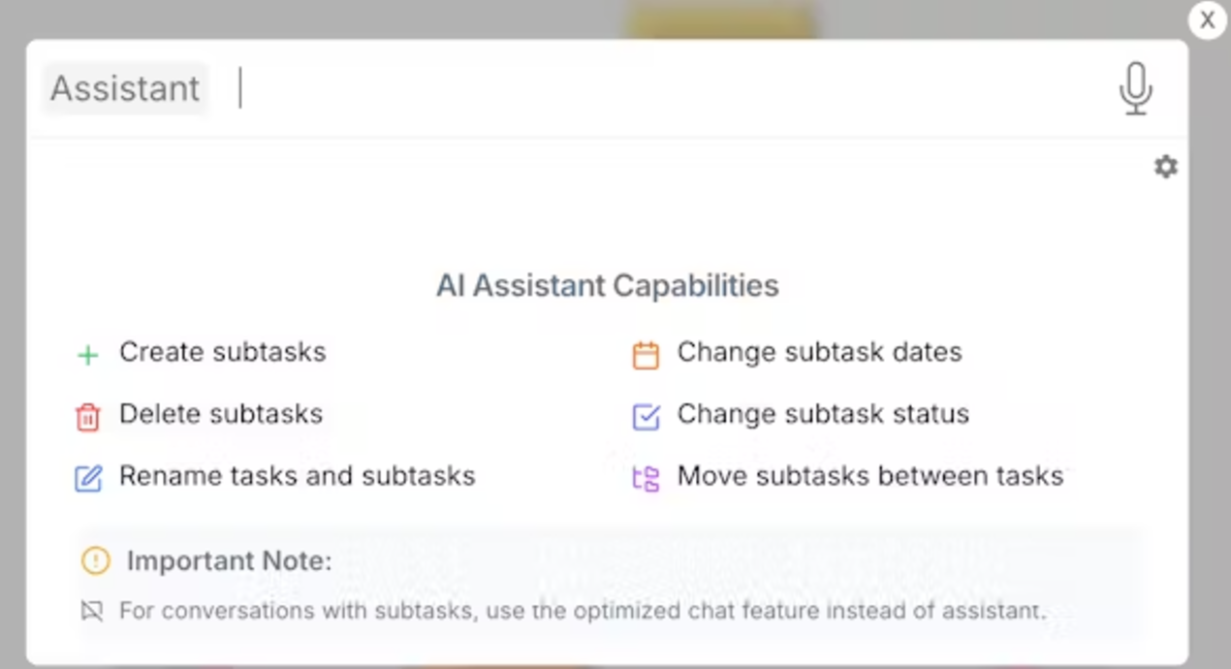The width and height of the screenshot is (1231, 669).
Task: Click the orange calendar Change dates icon
Action: 646,355
